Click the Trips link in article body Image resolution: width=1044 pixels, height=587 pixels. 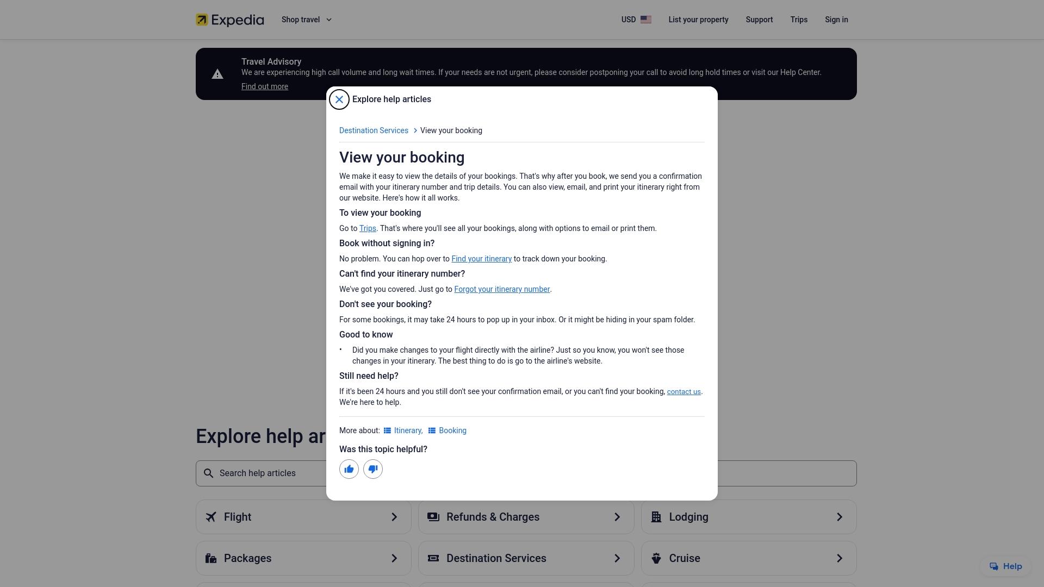(367, 228)
